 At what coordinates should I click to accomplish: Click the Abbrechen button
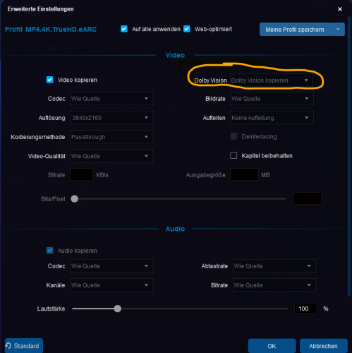pos(324,346)
